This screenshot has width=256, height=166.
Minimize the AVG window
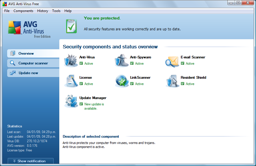231,3
